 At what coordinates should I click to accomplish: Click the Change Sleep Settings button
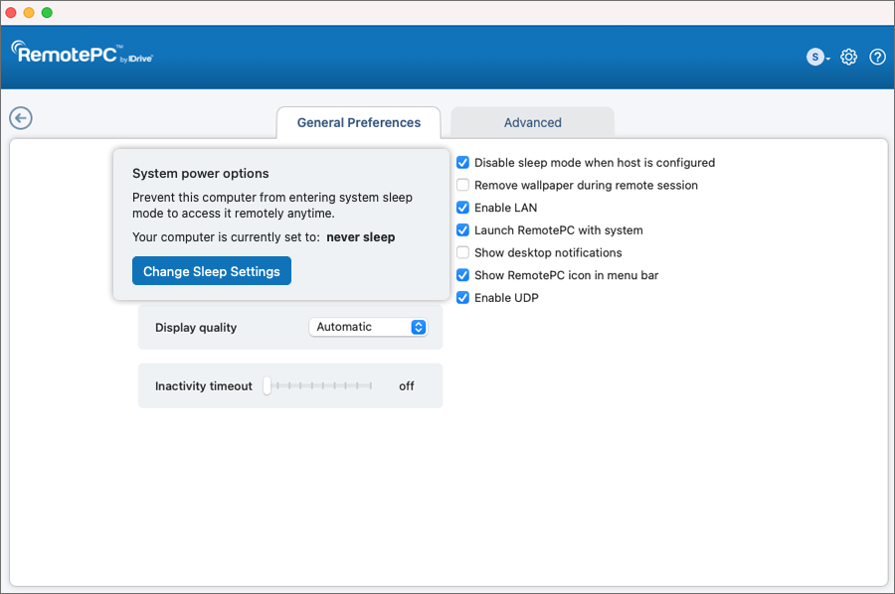coord(212,271)
